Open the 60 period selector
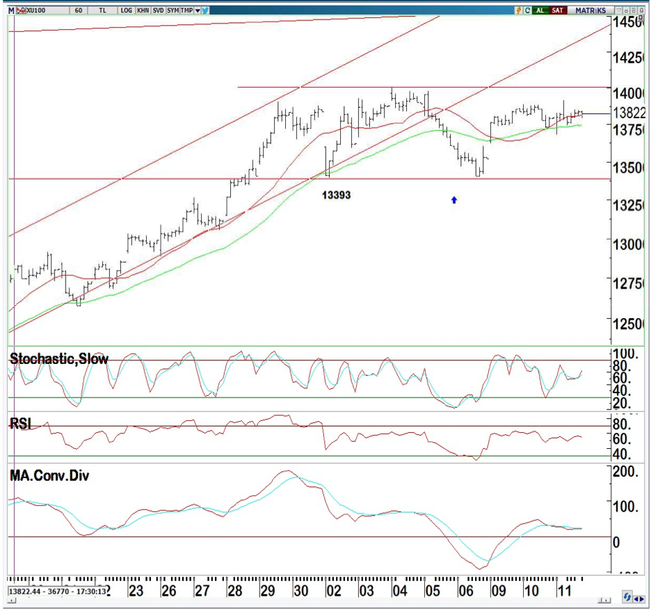 [79, 10]
